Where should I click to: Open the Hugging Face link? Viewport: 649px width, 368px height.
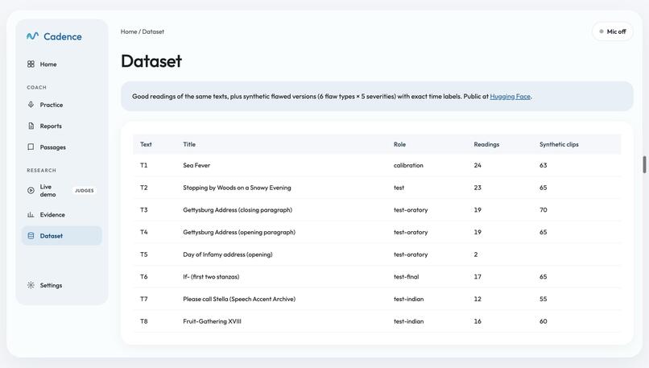(x=510, y=97)
